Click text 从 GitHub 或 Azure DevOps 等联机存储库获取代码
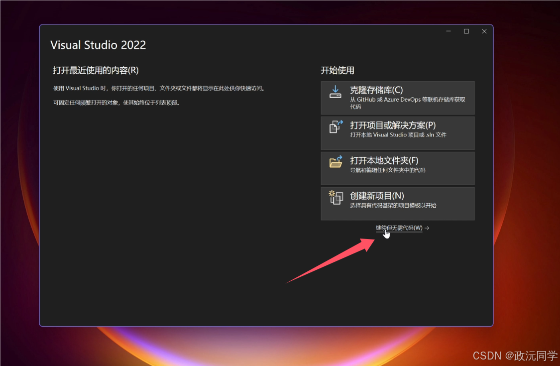The image size is (560, 366). 408,103
